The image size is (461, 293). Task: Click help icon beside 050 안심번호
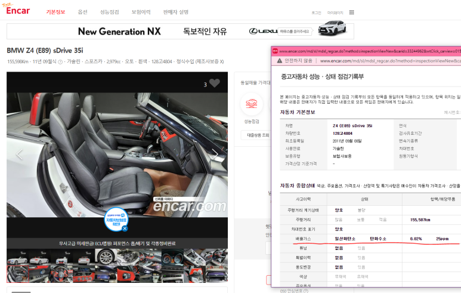point(306,291)
